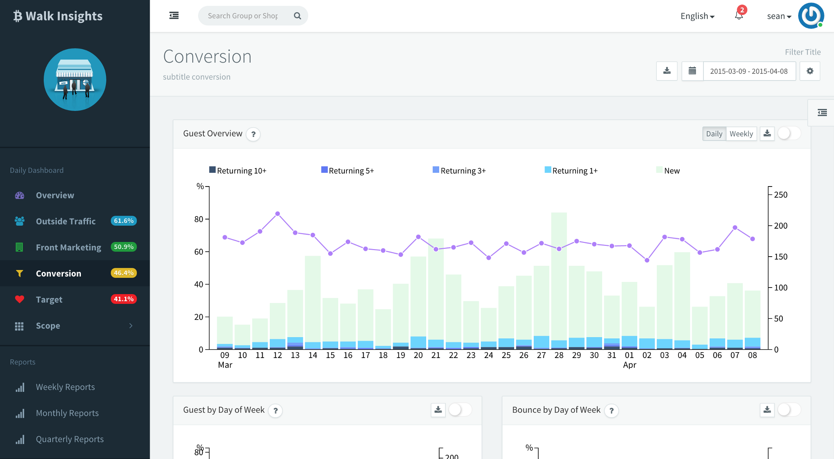The height and width of the screenshot is (459, 834).
Task: Open the sean user dropdown
Action: click(779, 16)
